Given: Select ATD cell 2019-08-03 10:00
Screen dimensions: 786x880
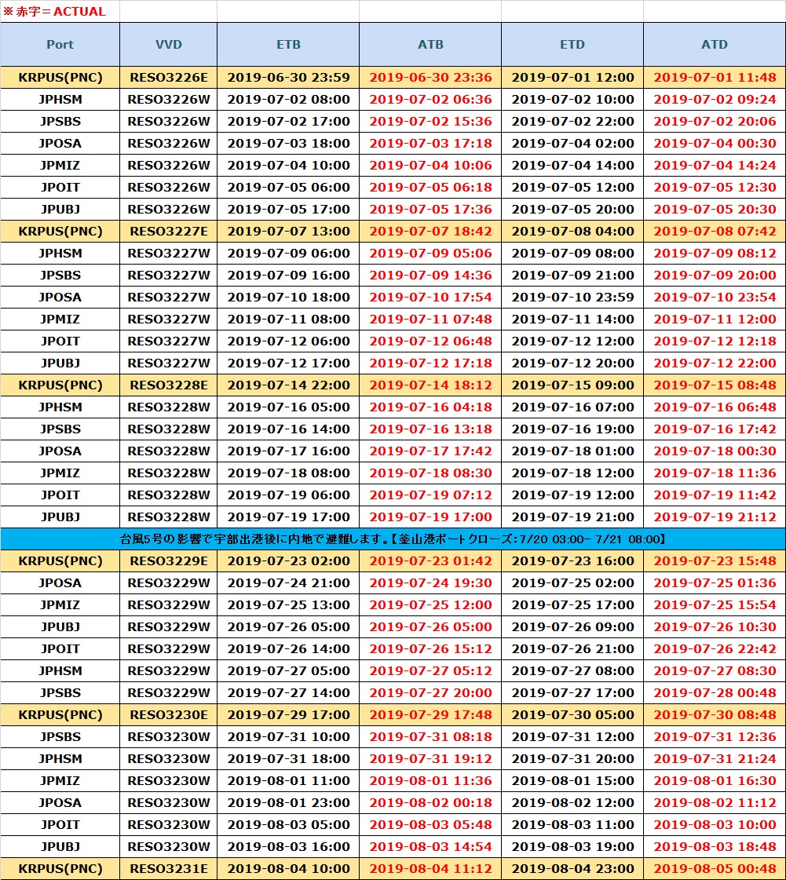Looking at the screenshot, I should point(714,824).
